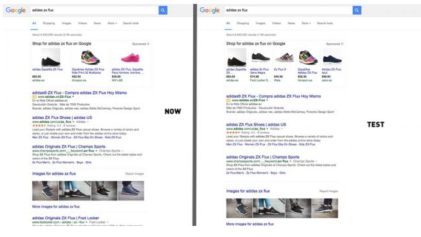Click Zx Flux K shoe image on TEST page
Viewport: 421px width, 237px height.
(x=284, y=57)
